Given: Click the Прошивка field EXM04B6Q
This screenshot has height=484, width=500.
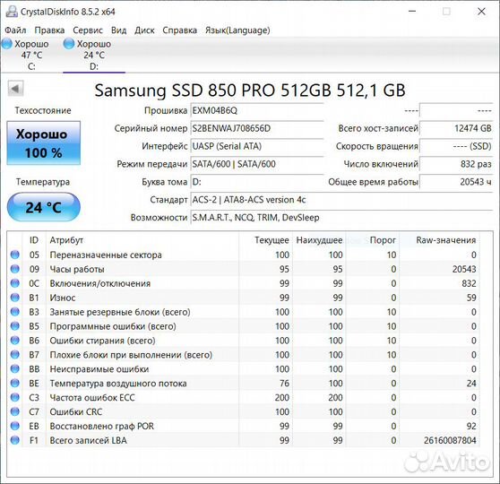Looking at the screenshot, I should 257,111.
